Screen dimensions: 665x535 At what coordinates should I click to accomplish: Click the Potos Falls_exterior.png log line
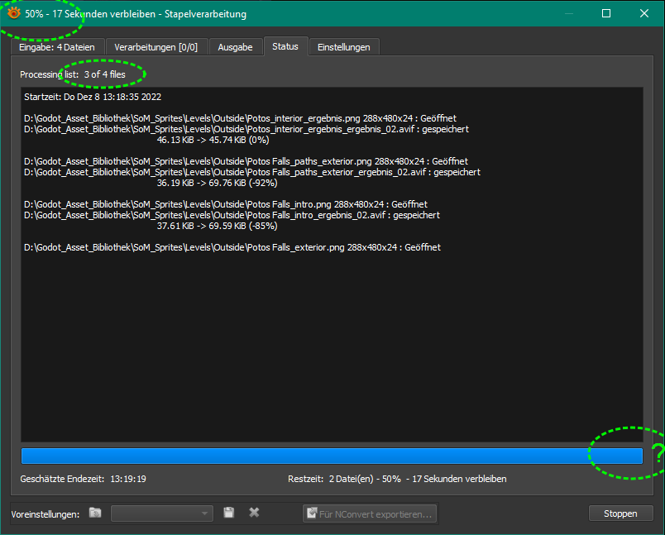pos(232,247)
